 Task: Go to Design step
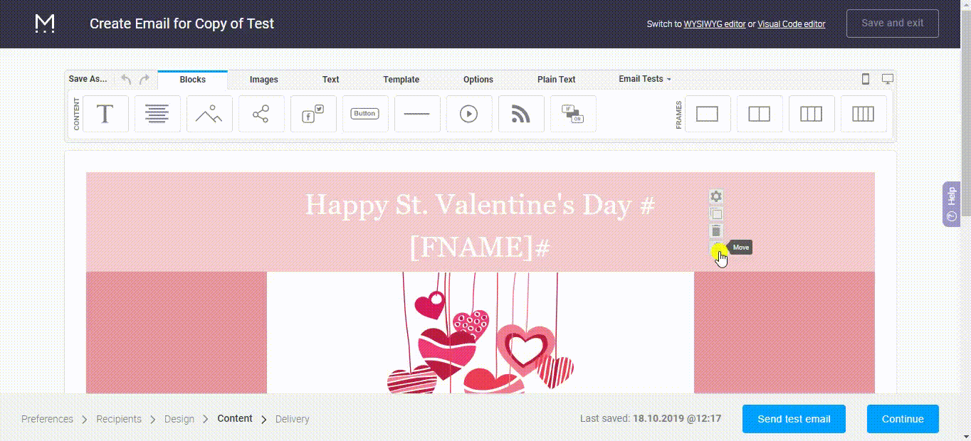[179, 419]
